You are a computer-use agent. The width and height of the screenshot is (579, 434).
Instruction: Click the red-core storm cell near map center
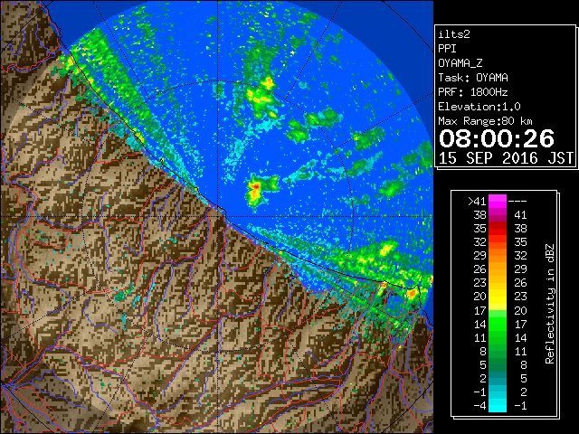click(255, 191)
